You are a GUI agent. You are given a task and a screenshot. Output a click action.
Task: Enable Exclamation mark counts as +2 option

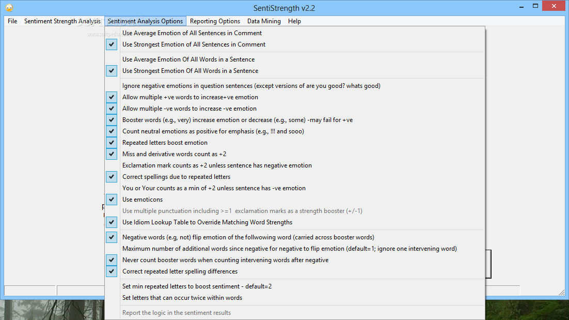click(295, 165)
